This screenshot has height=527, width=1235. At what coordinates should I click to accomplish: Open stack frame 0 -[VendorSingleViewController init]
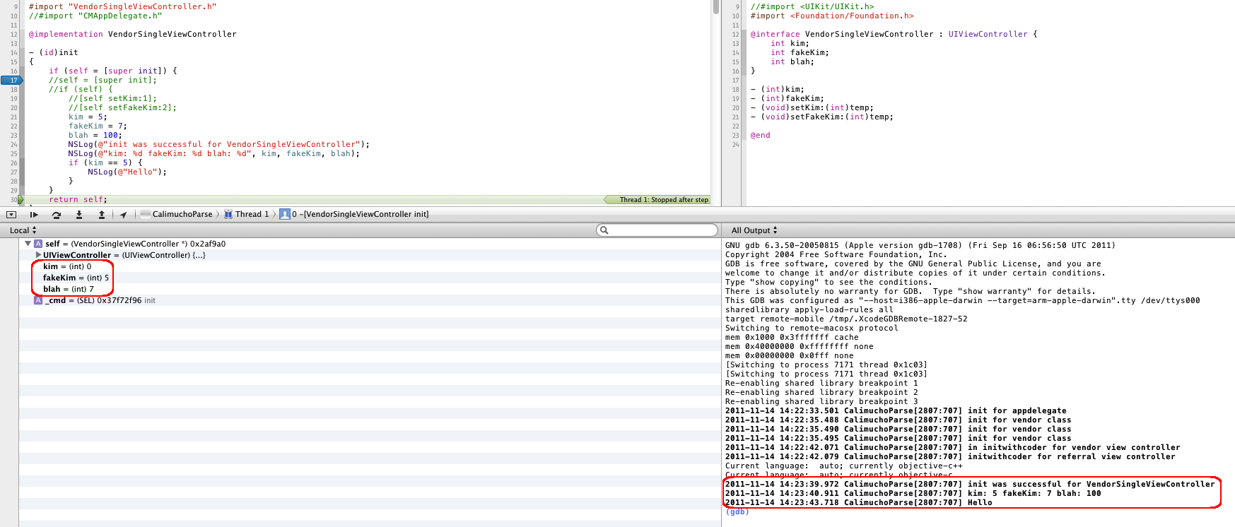[x=354, y=214]
